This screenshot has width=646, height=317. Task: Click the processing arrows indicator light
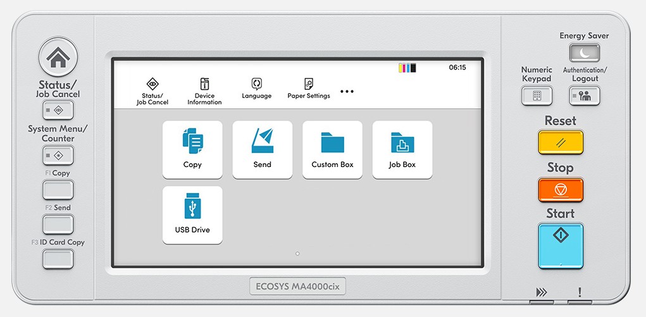click(x=542, y=302)
